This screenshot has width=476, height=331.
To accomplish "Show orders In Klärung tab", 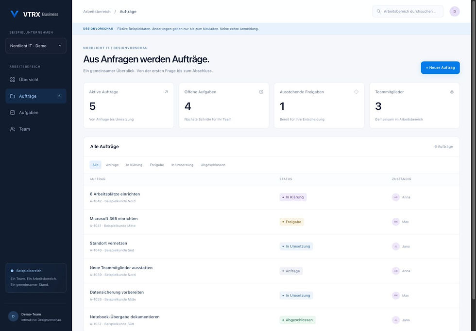I will point(134,165).
